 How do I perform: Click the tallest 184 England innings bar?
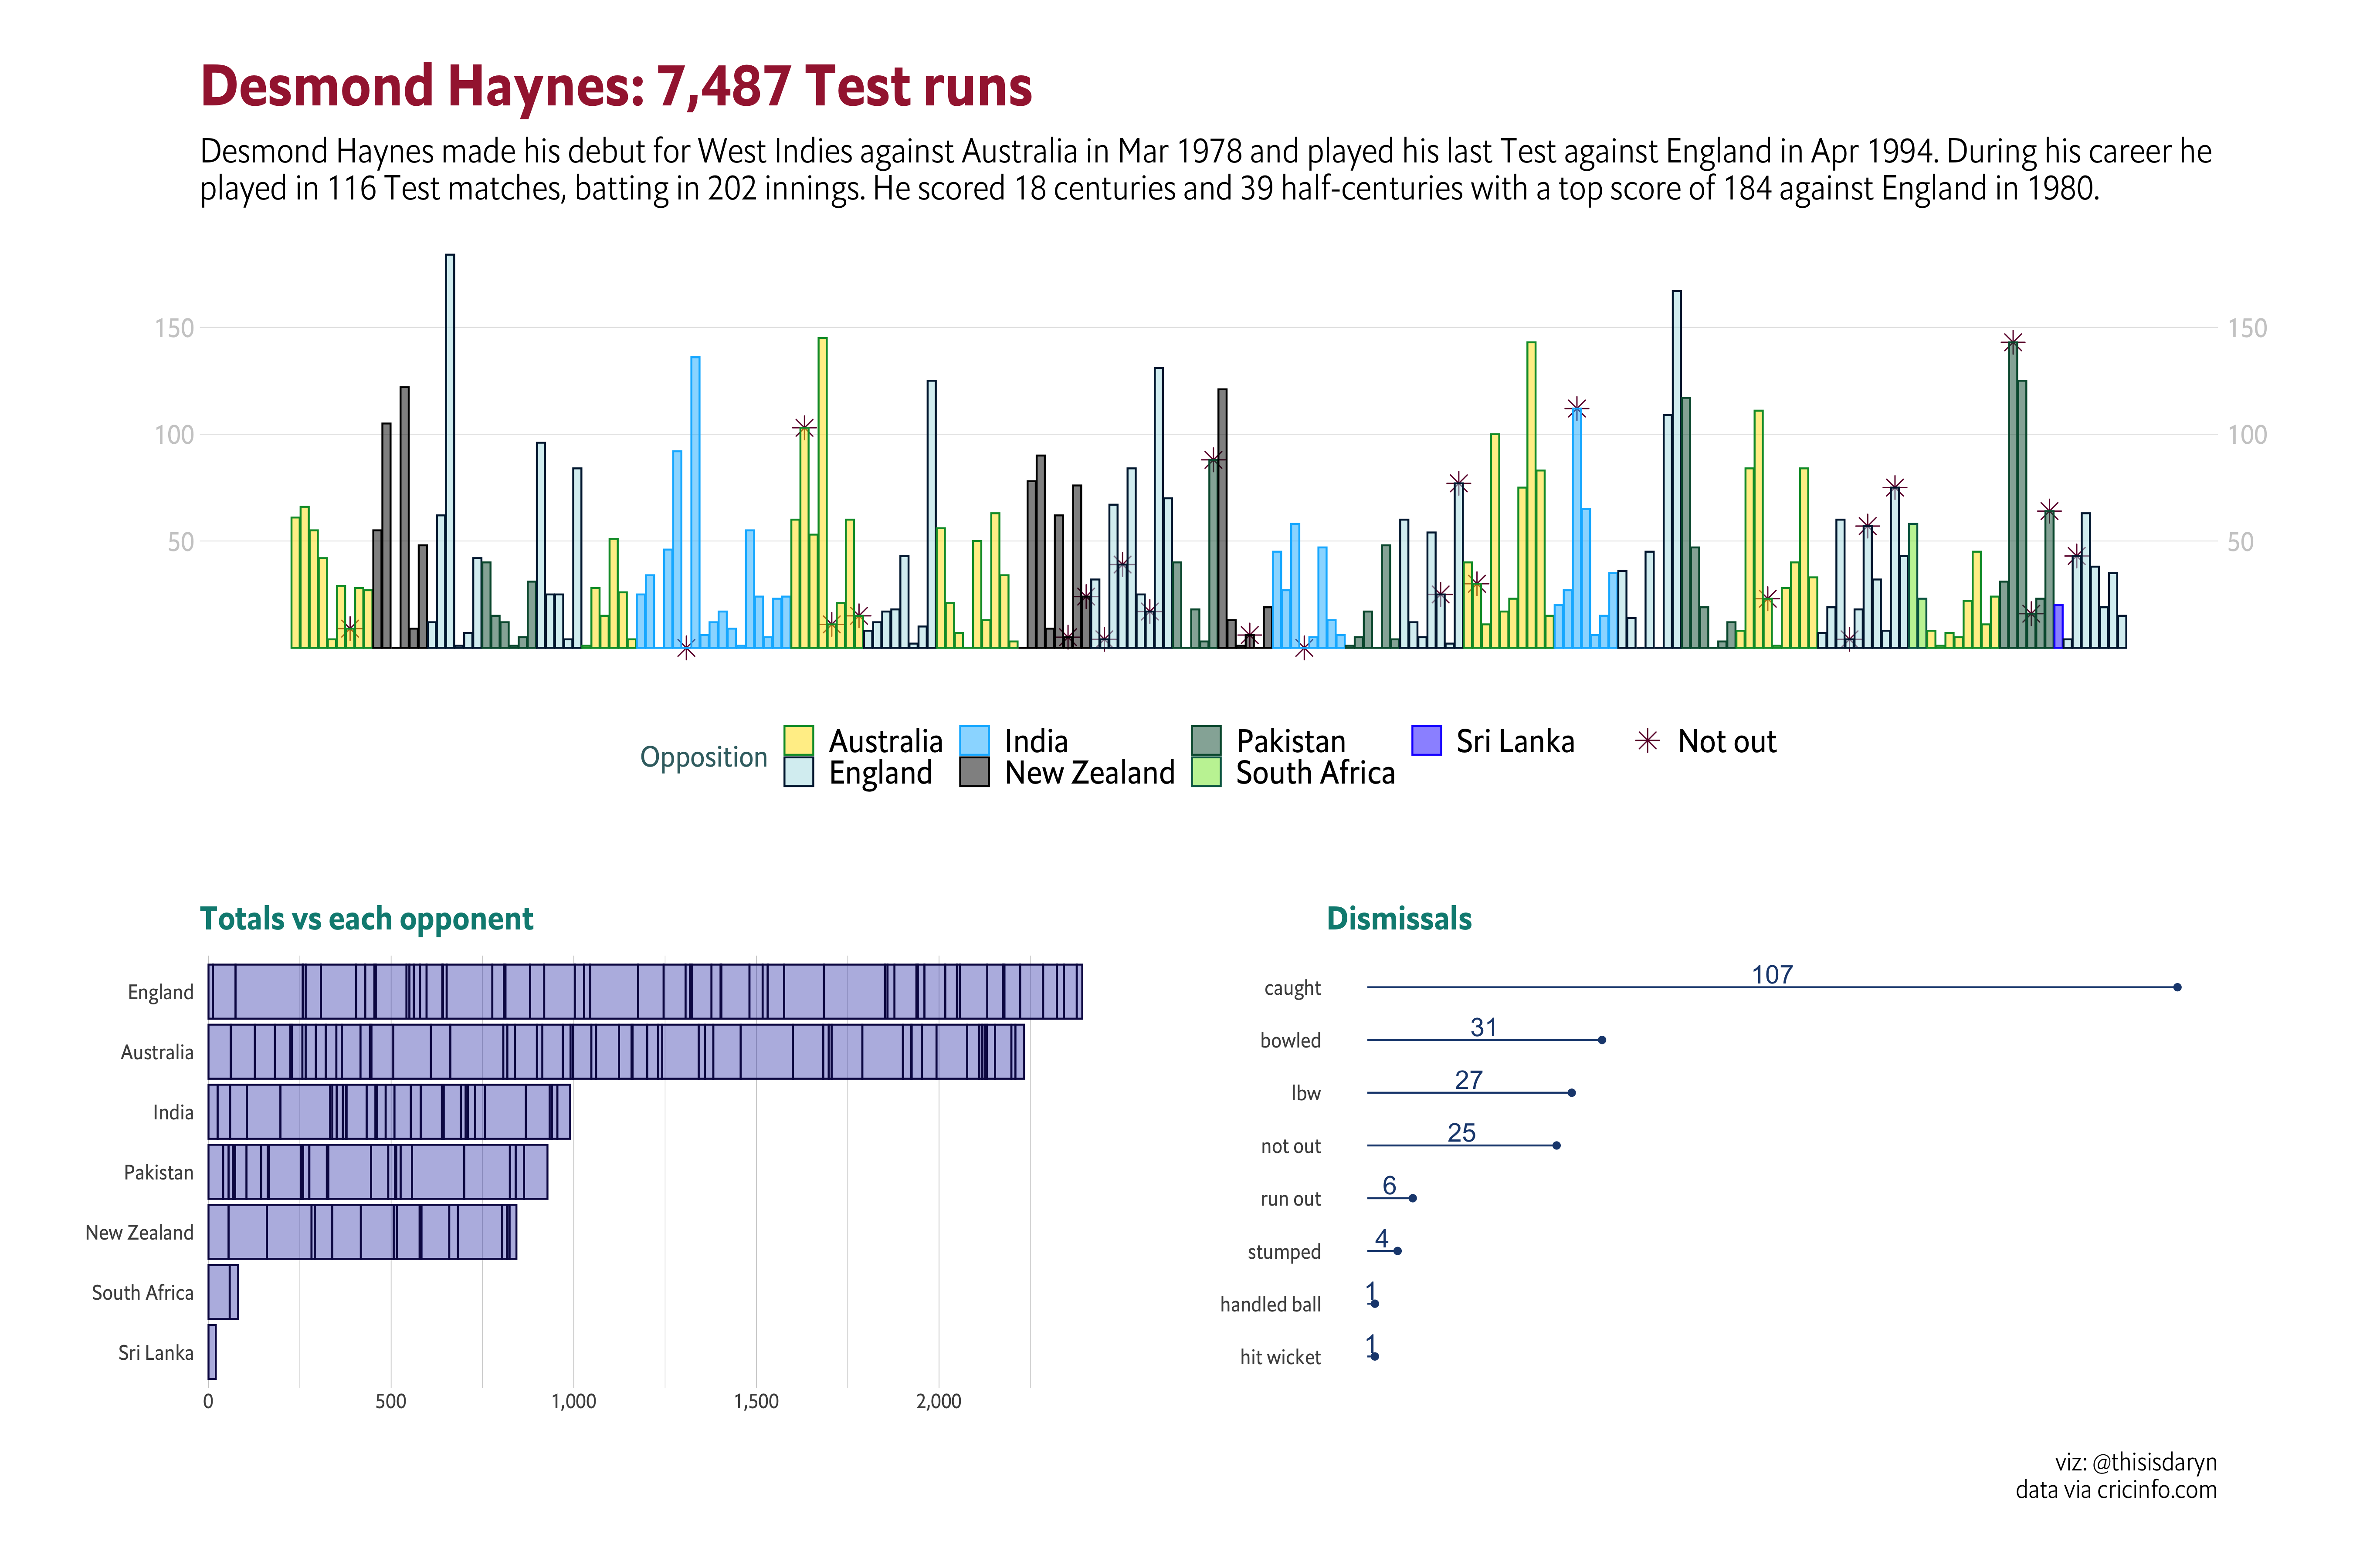pos(450,450)
